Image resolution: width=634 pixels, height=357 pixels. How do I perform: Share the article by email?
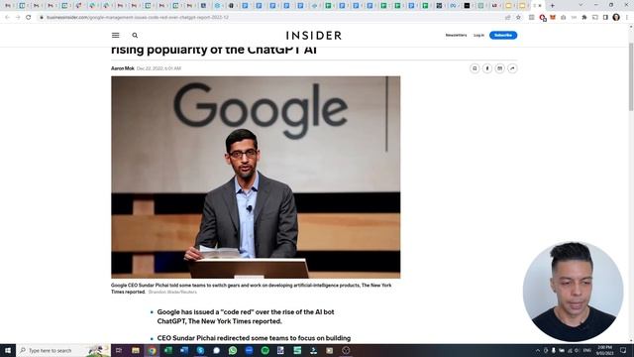pyautogui.click(x=499, y=68)
